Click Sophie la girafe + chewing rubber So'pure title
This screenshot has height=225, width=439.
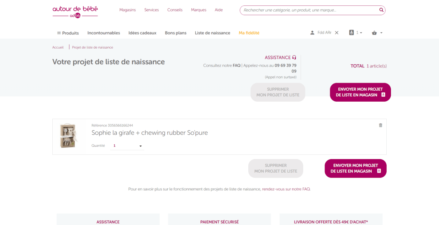[150, 133]
